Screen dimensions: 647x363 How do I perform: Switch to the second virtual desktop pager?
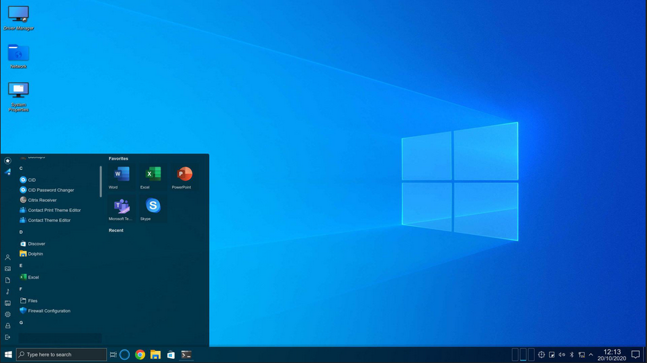coord(523,354)
